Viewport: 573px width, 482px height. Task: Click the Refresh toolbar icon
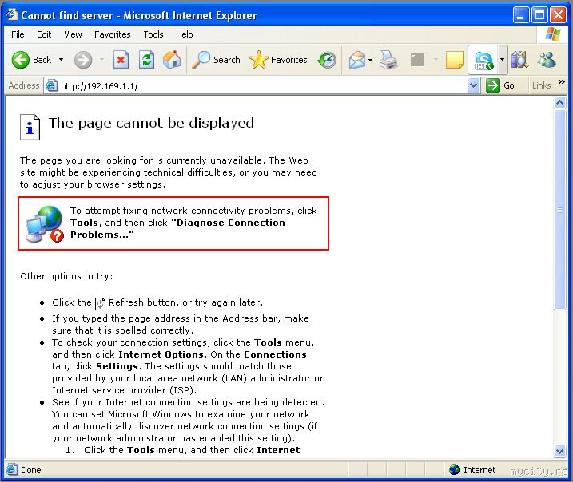pyautogui.click(x=146, y=60)
